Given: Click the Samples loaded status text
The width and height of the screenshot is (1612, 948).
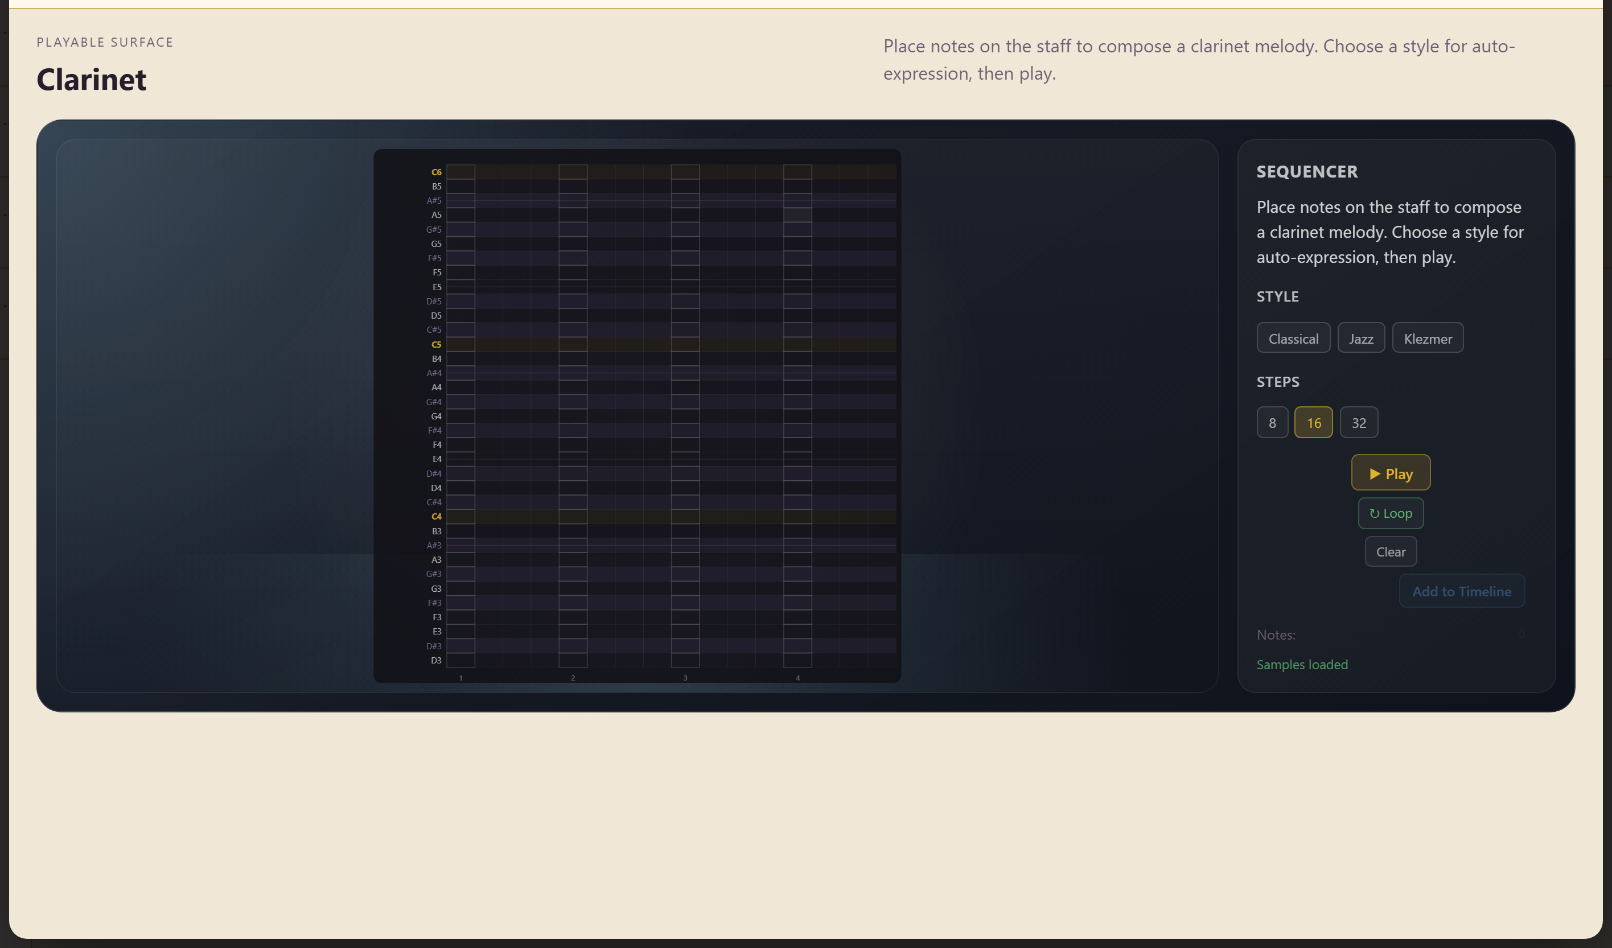Looking at the screenshot, I should click(1302, 664).
